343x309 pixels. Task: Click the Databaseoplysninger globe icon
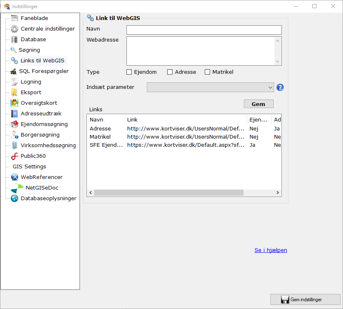14,199
